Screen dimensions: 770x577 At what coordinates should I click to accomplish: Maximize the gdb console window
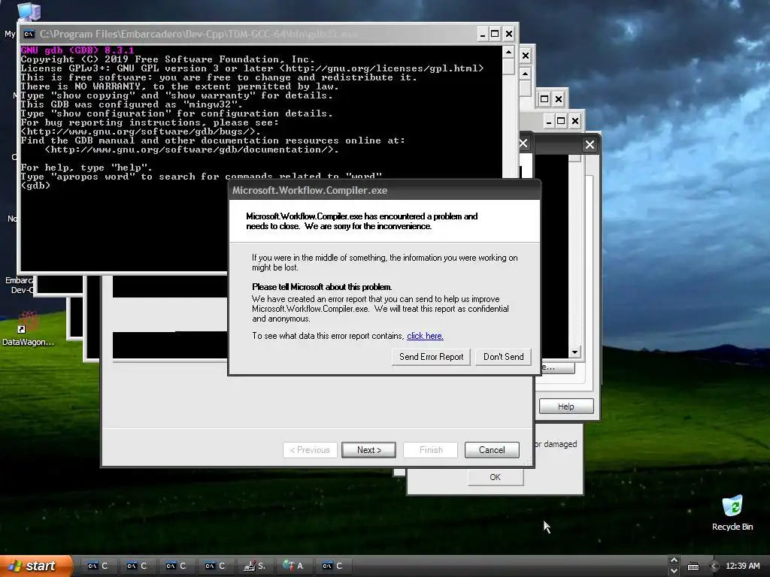click(495, 34)
